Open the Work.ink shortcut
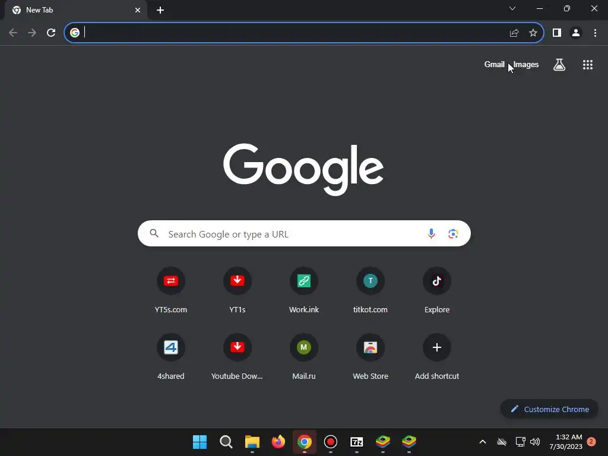This screenshot has width=608, height=456. click(304, 290)
